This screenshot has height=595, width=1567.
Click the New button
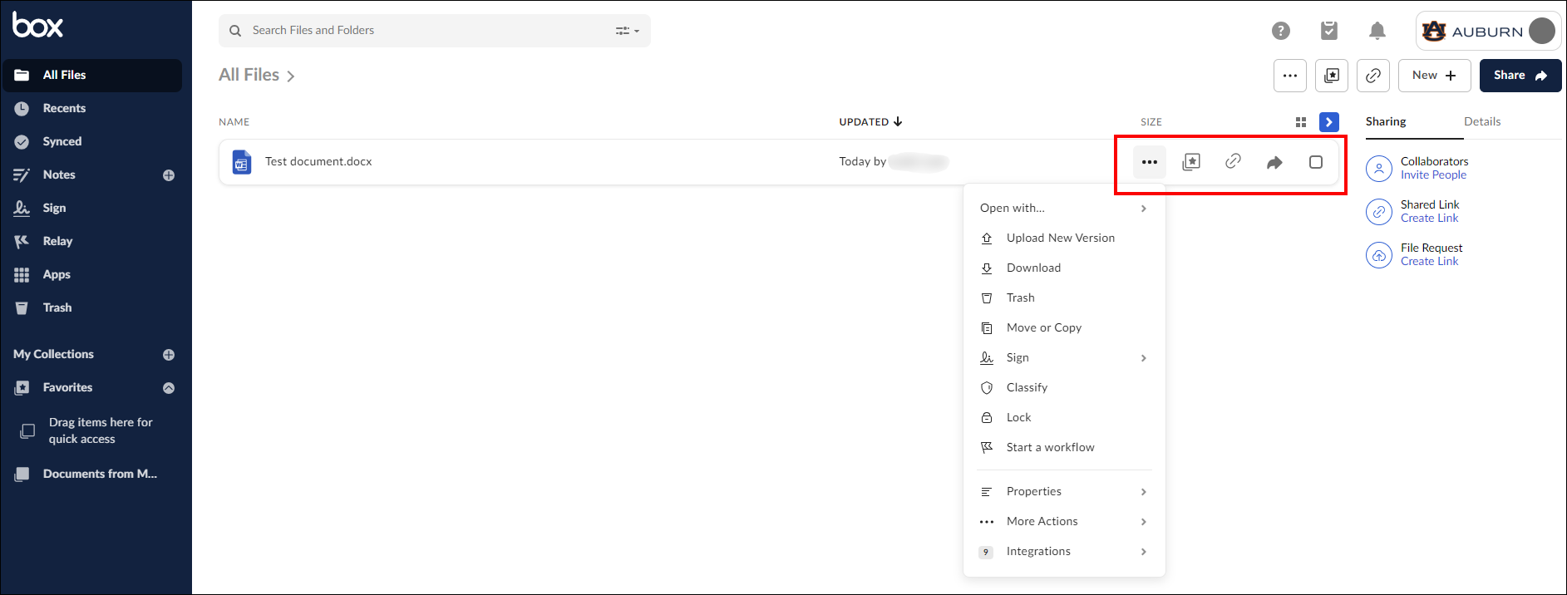click(x=1434, y=76)
